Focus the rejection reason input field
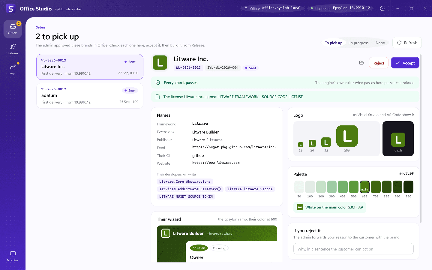432x270 pixels. [x=353, y=249]
